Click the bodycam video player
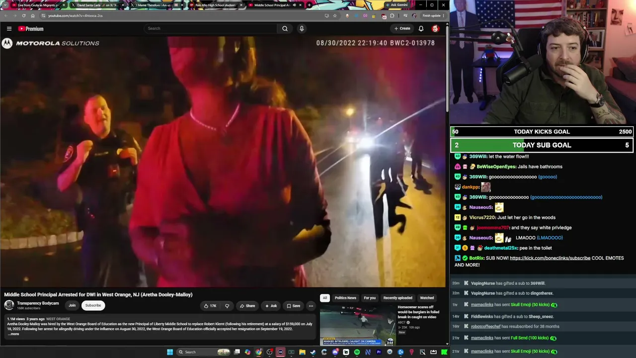The height and width of the screenshot is (358, 636). pos(223,162)
